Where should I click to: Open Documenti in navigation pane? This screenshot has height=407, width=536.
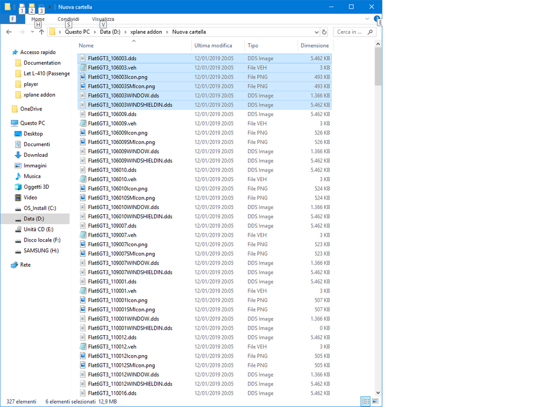[37, 144]
